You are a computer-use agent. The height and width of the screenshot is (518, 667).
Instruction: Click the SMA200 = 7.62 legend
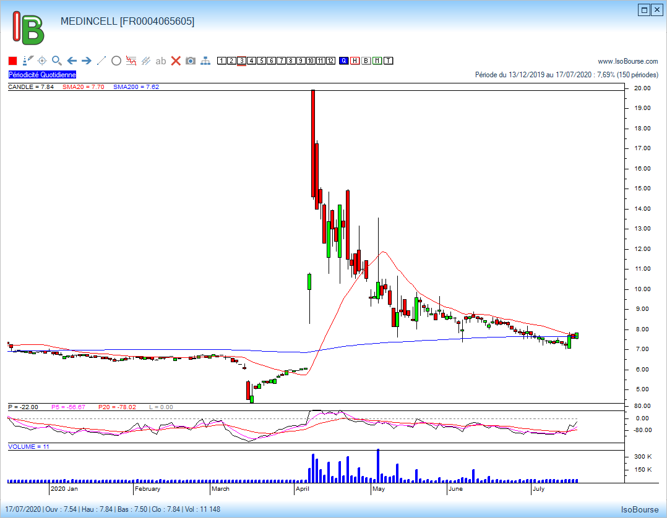pyautogui.click(x=136, y=87)
